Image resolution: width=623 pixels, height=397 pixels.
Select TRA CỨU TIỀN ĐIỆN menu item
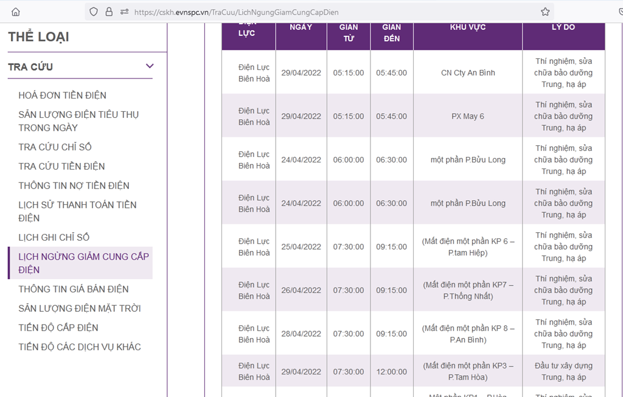(61, 167)
